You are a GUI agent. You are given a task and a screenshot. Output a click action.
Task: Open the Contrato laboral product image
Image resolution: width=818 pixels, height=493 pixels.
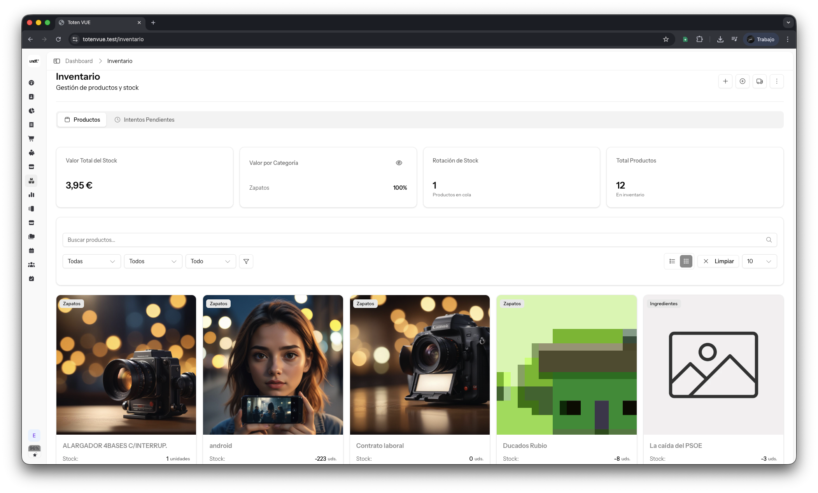(420, 365)
